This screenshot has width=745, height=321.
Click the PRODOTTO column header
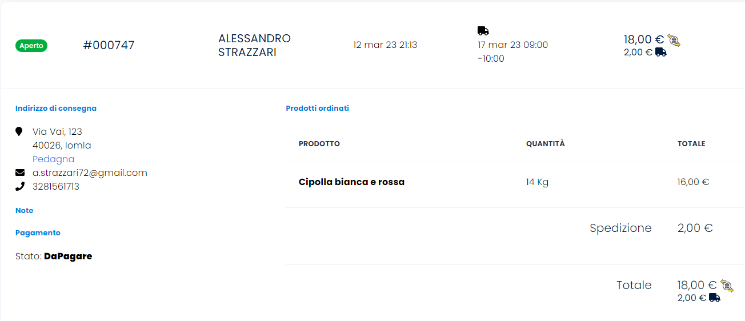pos(319,144)
